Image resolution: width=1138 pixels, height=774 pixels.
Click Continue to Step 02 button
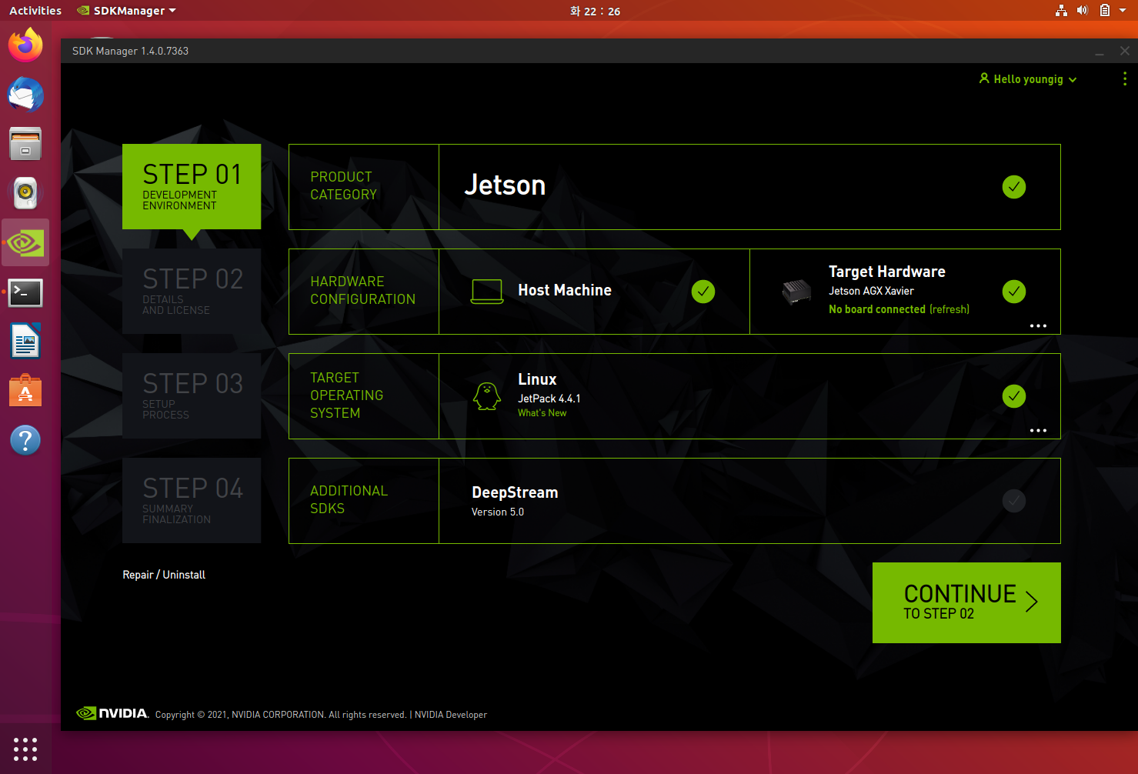point(966,602)
